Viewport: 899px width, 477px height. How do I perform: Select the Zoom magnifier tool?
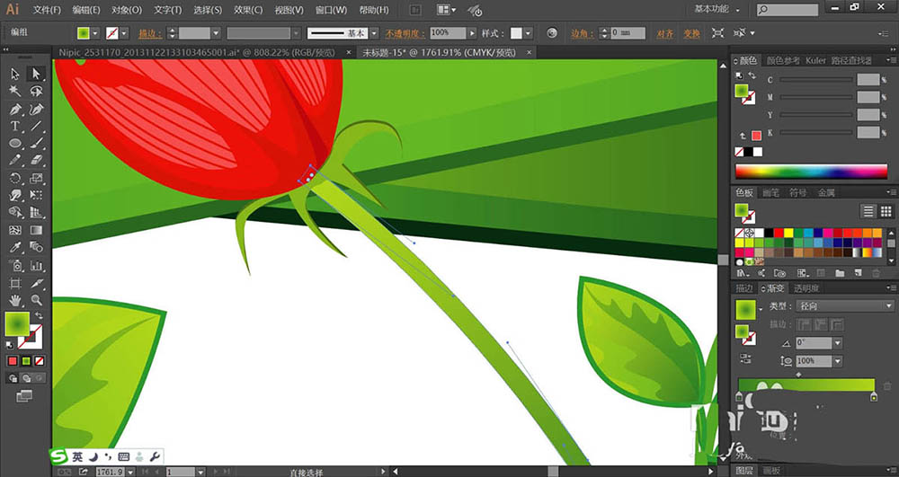37,300
